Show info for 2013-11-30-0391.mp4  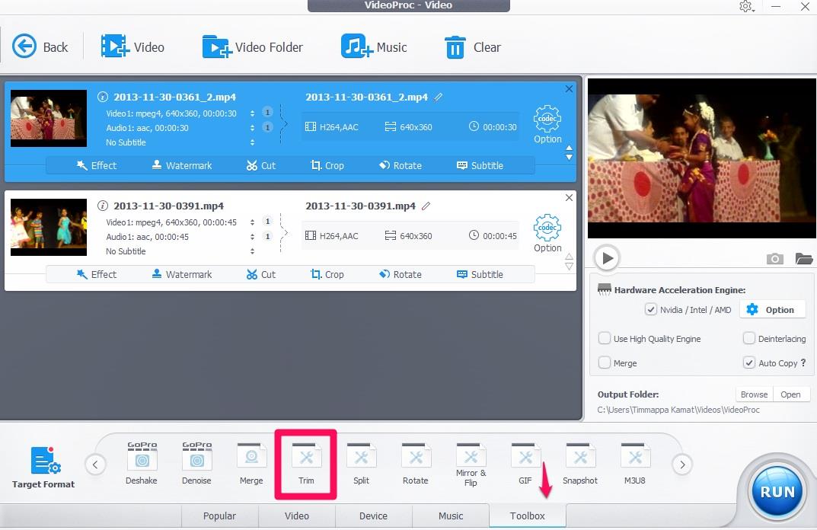[103, 206]
